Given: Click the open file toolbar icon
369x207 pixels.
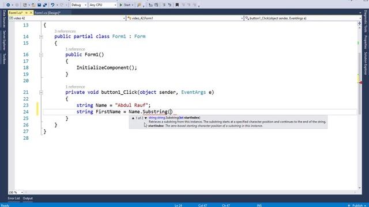Looking at the screenshot, I should point(33,5).
